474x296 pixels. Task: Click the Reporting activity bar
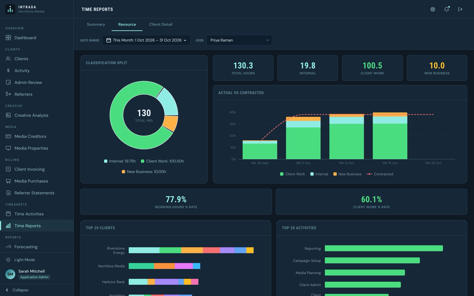click(384, 248)
